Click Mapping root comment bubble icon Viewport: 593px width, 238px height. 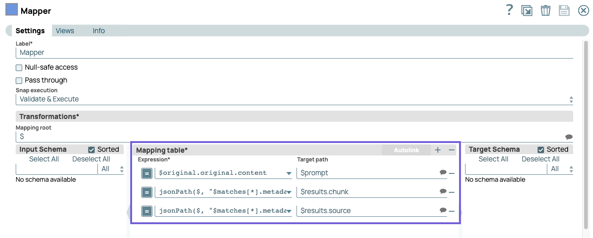(569, 137)
